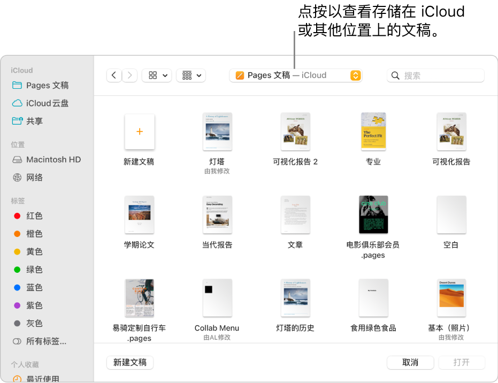The width and height of the screenshot is (498, 383).
Task: Select the 灯塔 document thumbnail
Action: click(x=218, y=132)
